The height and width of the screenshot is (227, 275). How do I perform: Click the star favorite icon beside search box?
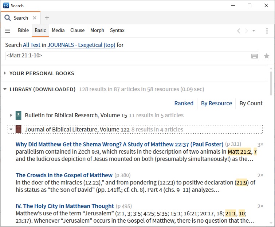(x=267, y=56)
